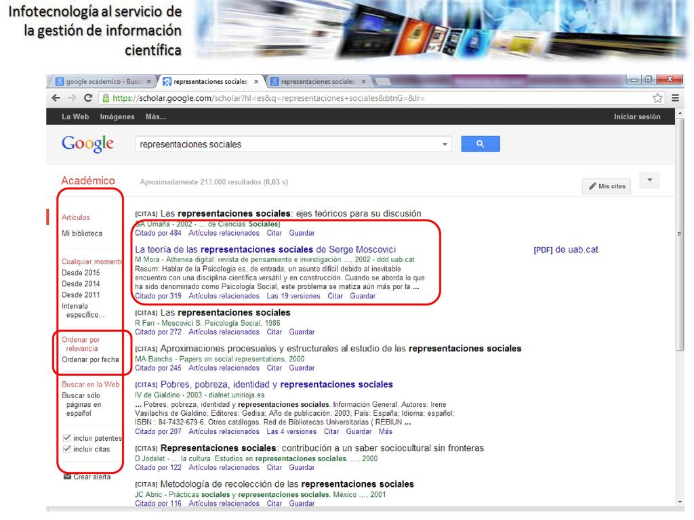This screenshot has width=694, height=520.
Task: Click the envelope icon beside Crear alerta
Action: (x=67, y=476)
